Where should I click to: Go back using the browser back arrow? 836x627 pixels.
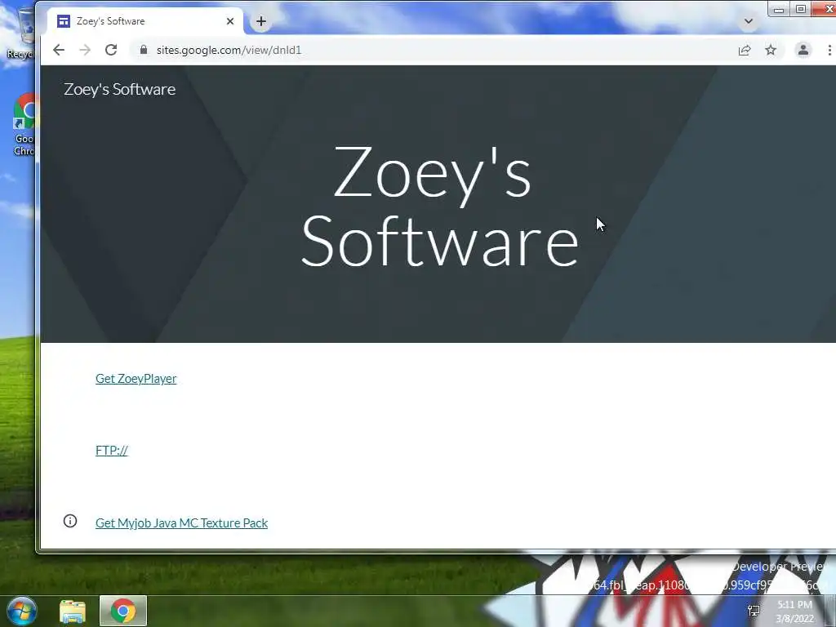tap(59, 50)
